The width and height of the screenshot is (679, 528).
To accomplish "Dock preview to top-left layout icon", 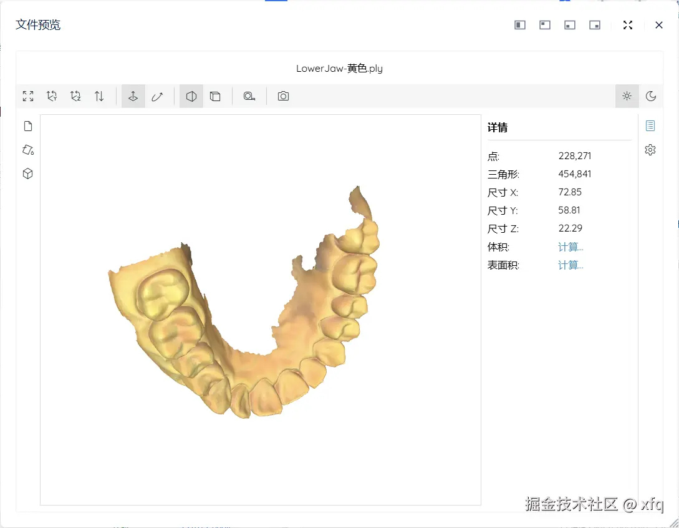I will [545, 25].
